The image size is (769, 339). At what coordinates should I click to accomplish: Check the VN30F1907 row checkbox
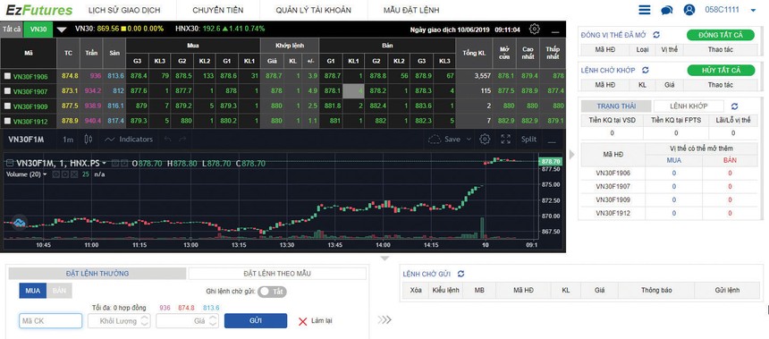[x=7, y=90]
